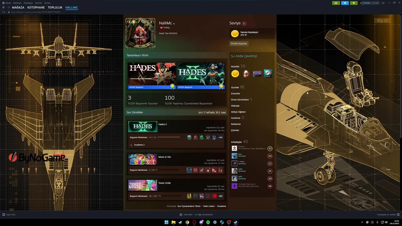Open friend giyu's profile
The width and height of the screenshot is (402, 226).
252,156
